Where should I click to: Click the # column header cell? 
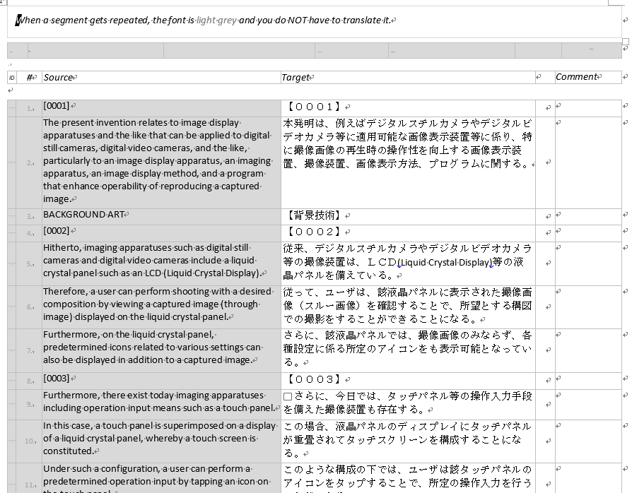click(30, 78)
